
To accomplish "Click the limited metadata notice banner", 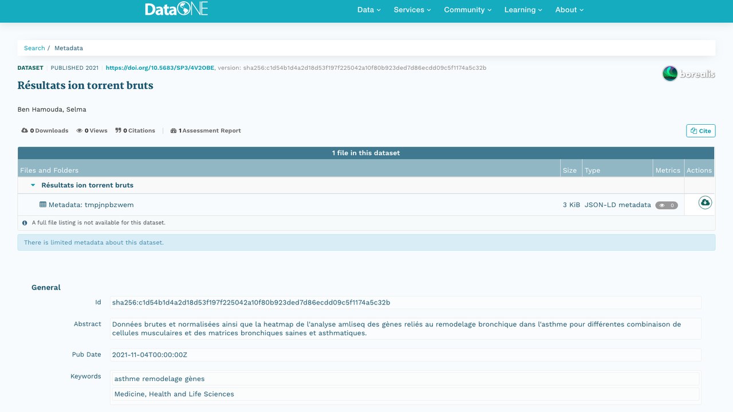I will (366, 243).
